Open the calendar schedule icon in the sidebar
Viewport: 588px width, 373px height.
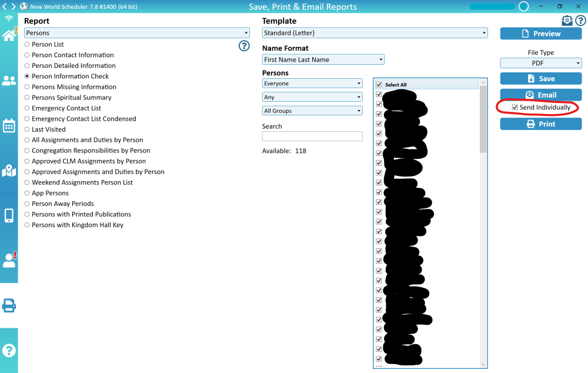pyautogui.click(x=9, y=125)
